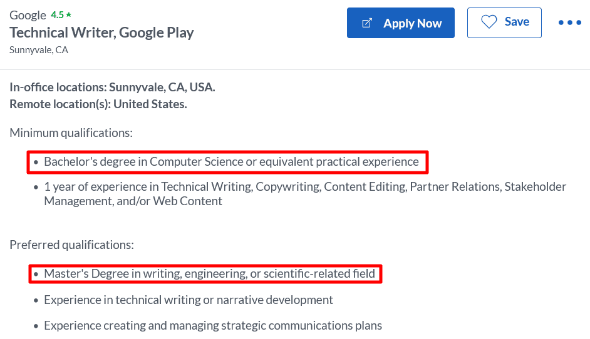Click the Apply Now button
590x339 pixels.
401,23
